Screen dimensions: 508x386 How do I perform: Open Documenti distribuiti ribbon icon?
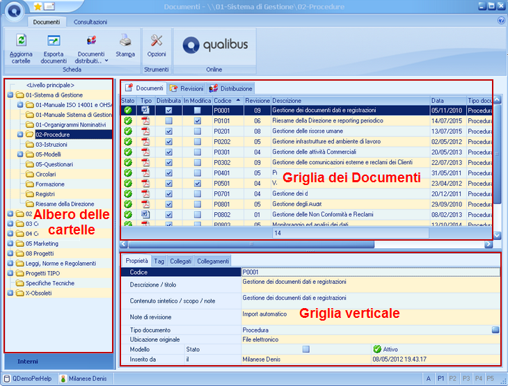click(x=91, y=40)
